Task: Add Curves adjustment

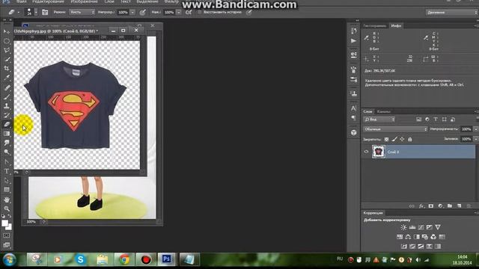Action: tap(421, 227)
